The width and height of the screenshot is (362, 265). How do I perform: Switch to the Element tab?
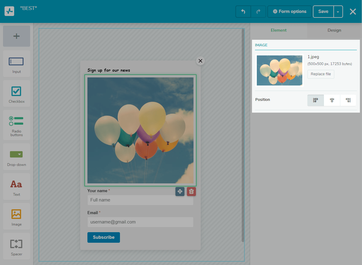pos(279,30)
